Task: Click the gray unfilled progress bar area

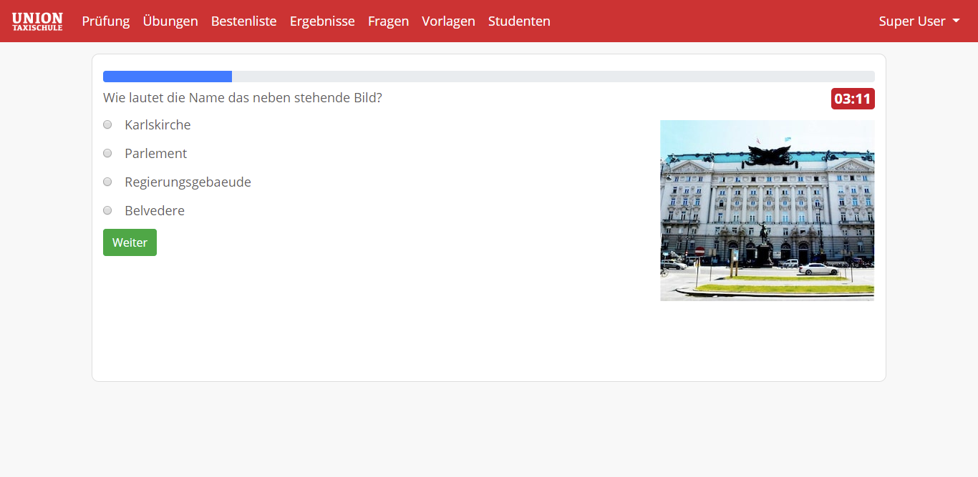Action: [x=551, y=77]
